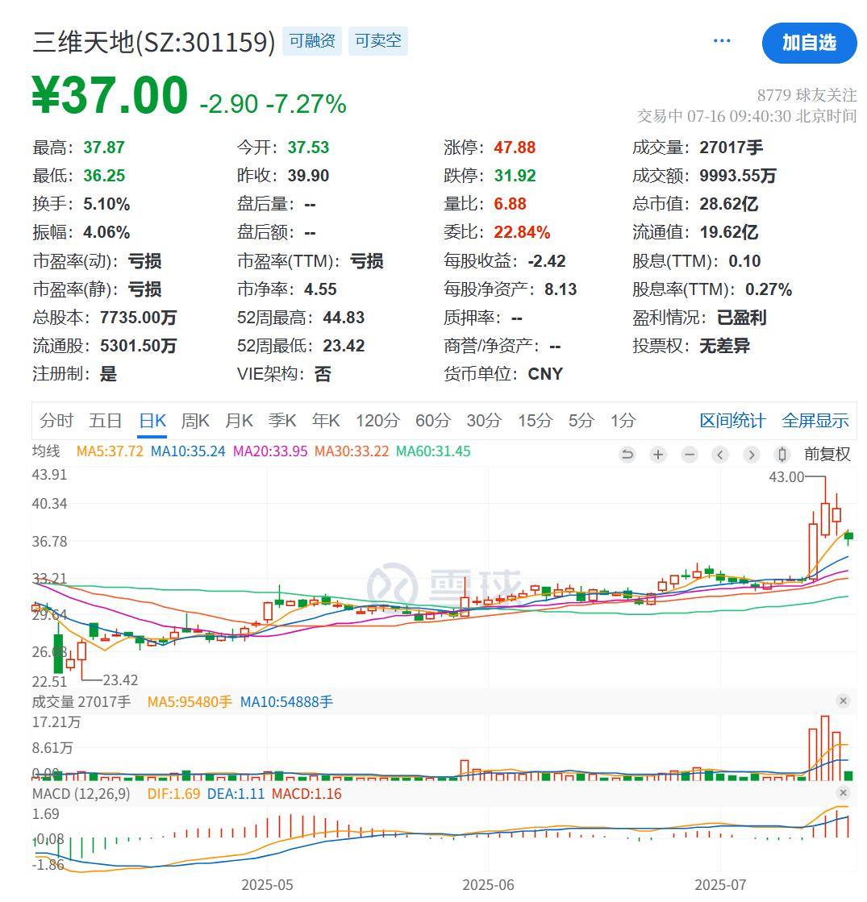
Task: Click the MACD (12,26,9) indicator label
Action: coord(81,794)
